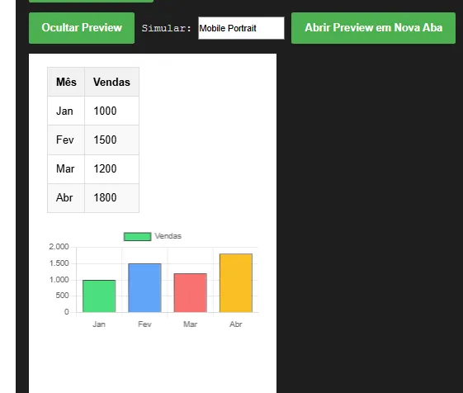The image size is (463, 393).
Task: Select the yellow Abr bar
Action: click(x=236, y=283)
